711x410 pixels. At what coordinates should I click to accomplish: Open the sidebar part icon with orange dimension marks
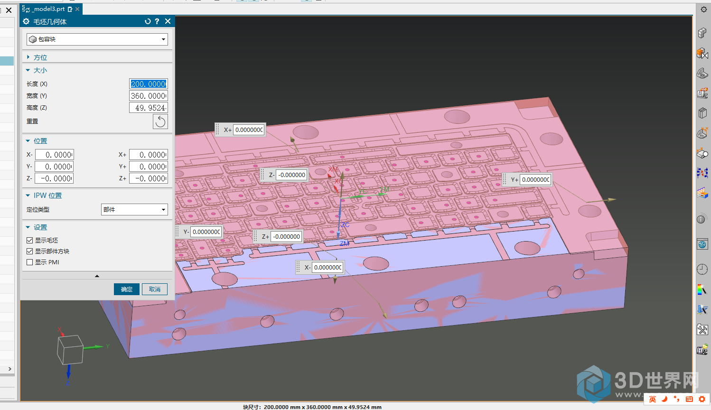pos(702,133)
